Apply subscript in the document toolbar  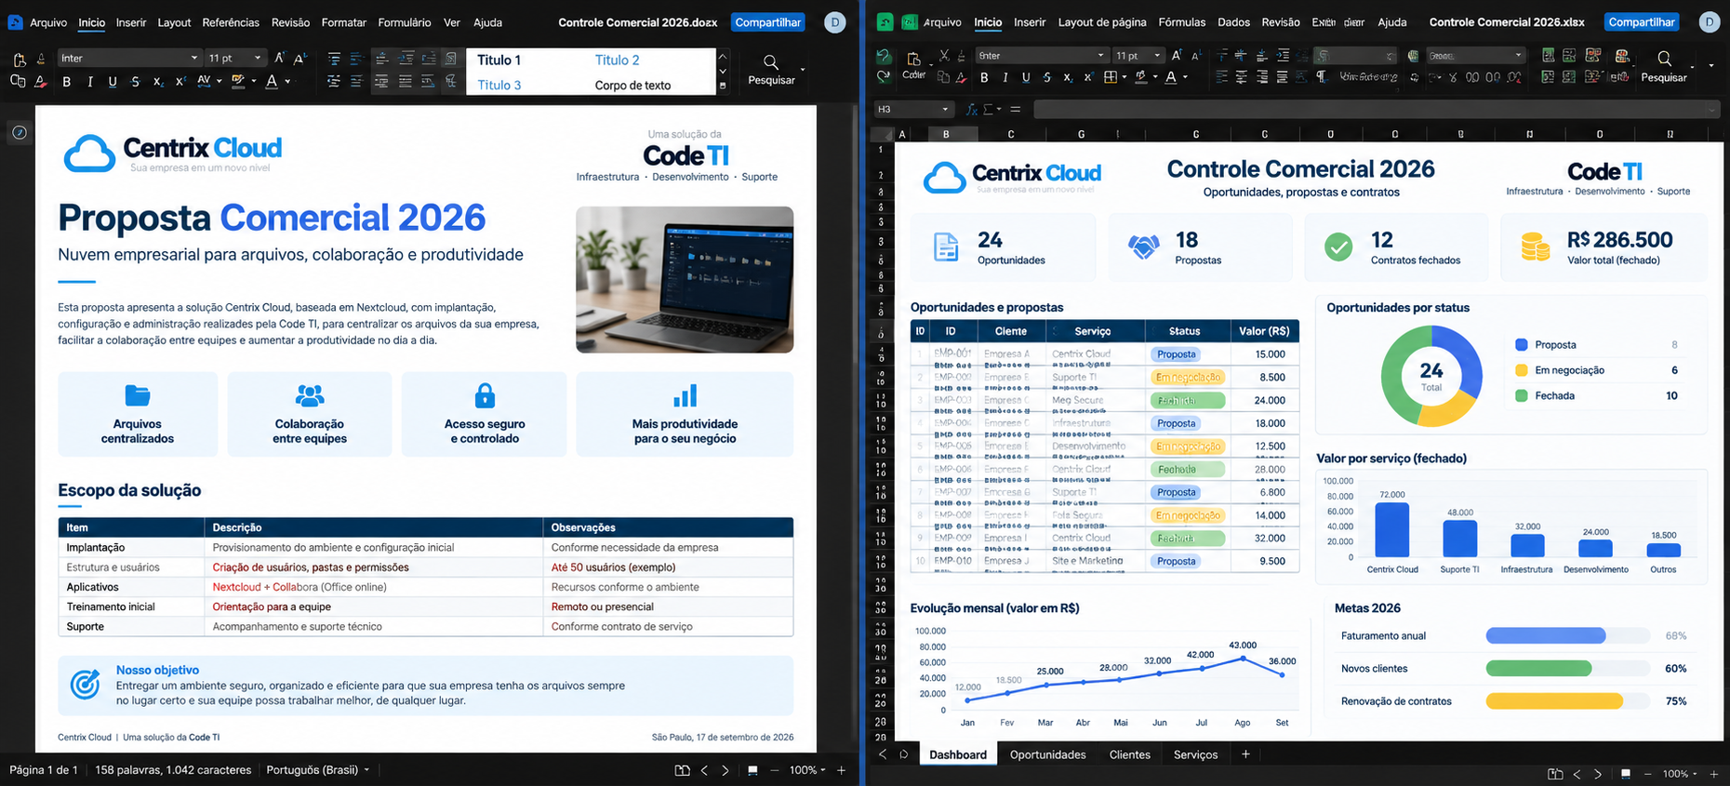(x=158, y=82)
